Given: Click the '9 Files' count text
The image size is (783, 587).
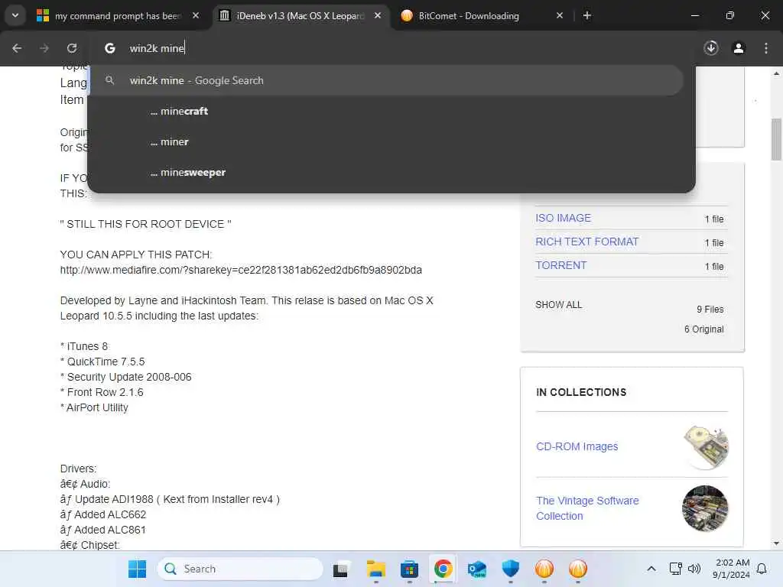Looking at the screenshot, I should pyautogui.click(x=710, y=310).
